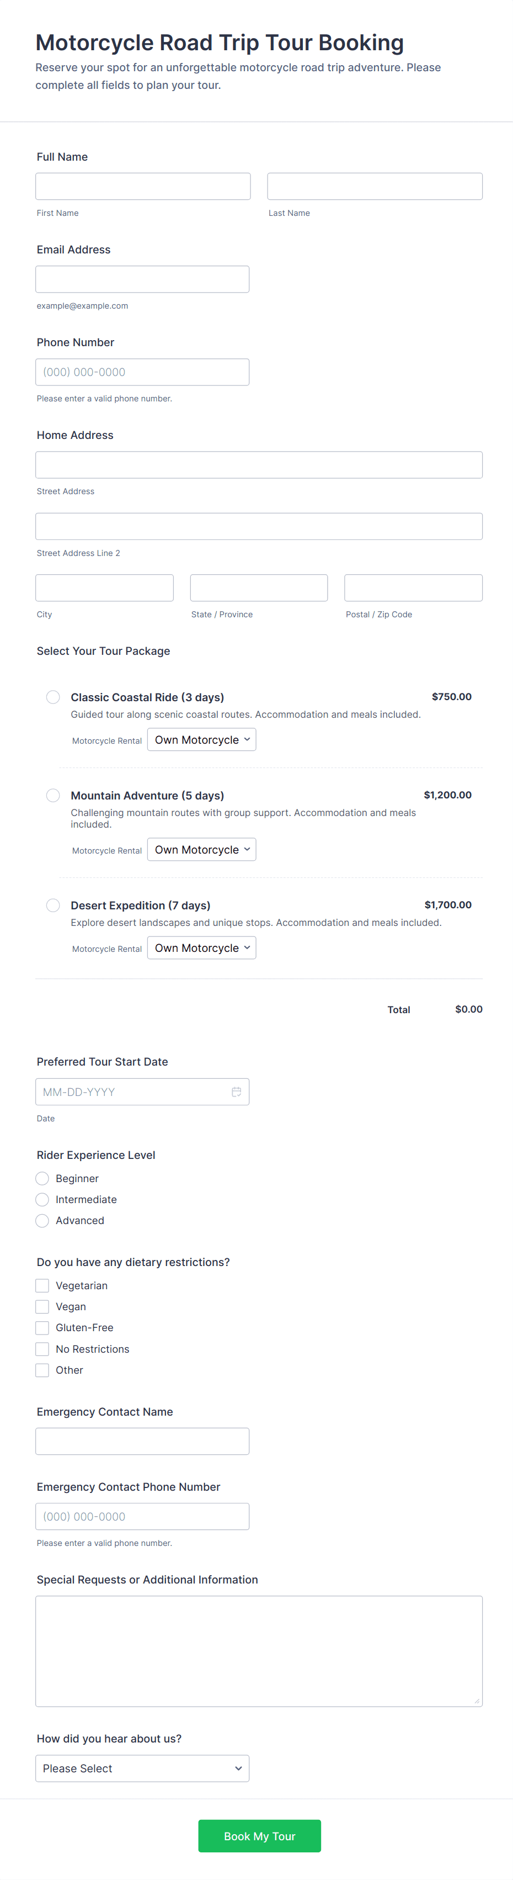
Task: Choose Advanced rider experience
Action: (x=42, y=1220)
